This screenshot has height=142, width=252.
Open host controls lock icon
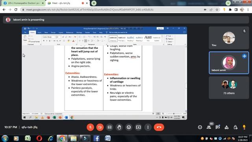[x=235, y=127]
